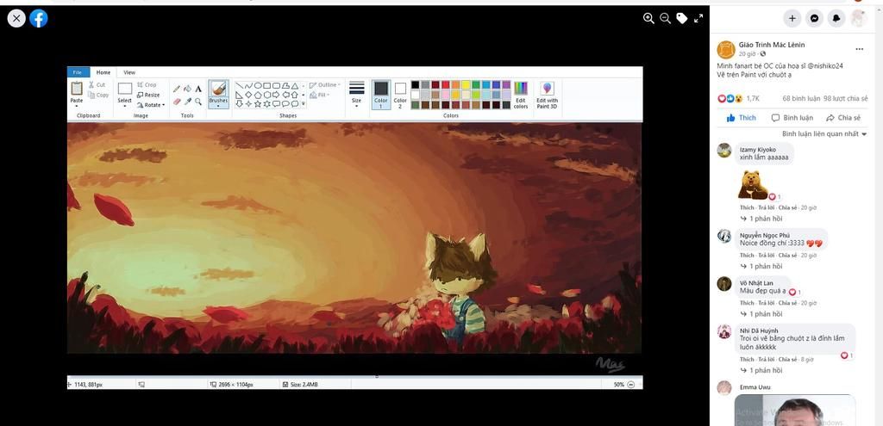Image resolution: width=883 pixels, height=426 pixels.
Task: Select the Text tool A icon
Action: click(x=198, y=89)
